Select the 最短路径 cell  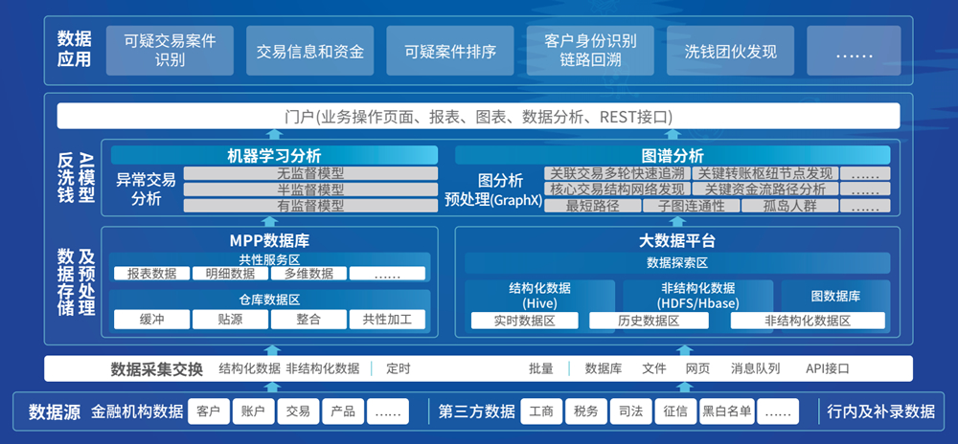coord(591,206)
